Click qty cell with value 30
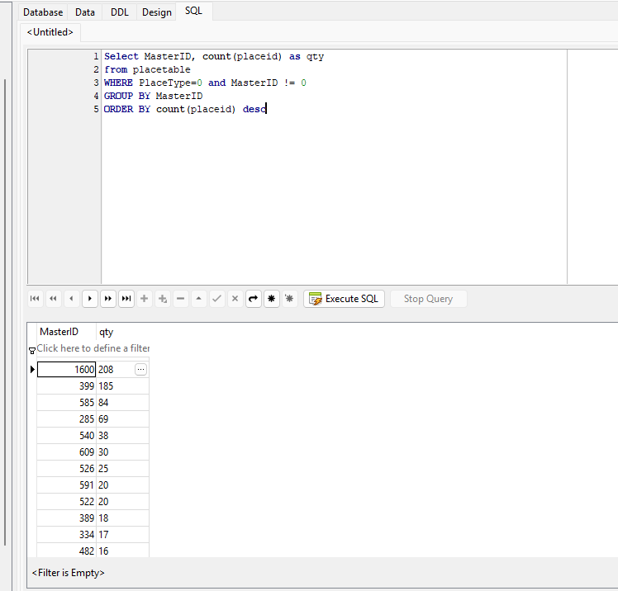The image size is (618, 591). coord(122,452)
